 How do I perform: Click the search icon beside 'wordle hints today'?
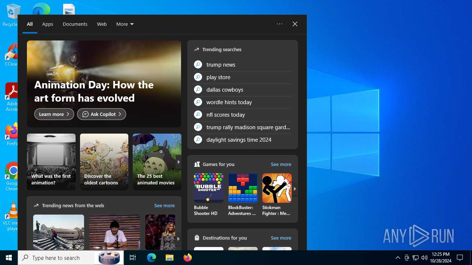pos(198,102)
